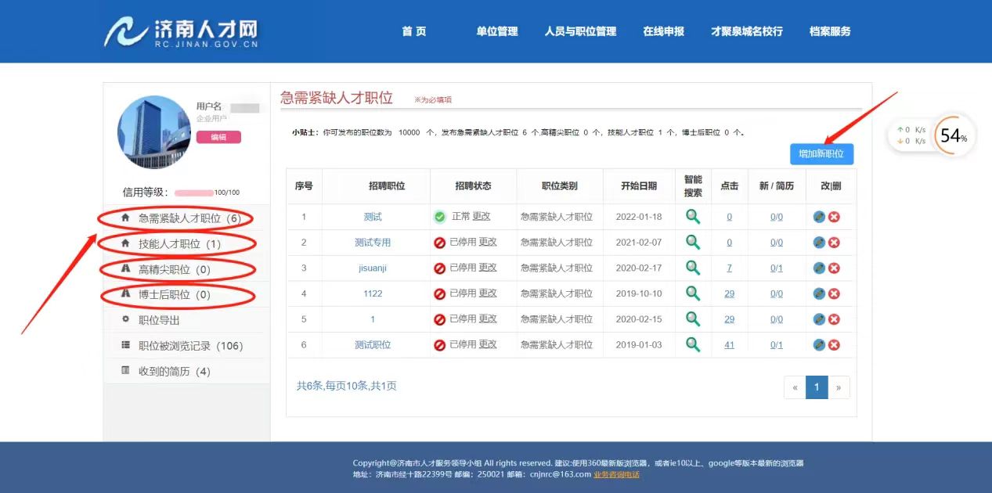Screen dimensions: 992x493
Task: Click the 增加新职位 button
Action: click(x=821, y=154)
